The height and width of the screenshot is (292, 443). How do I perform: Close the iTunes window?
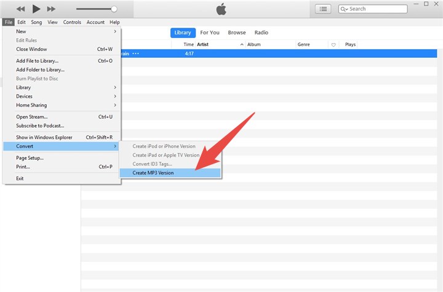click(x=436, y=4)
